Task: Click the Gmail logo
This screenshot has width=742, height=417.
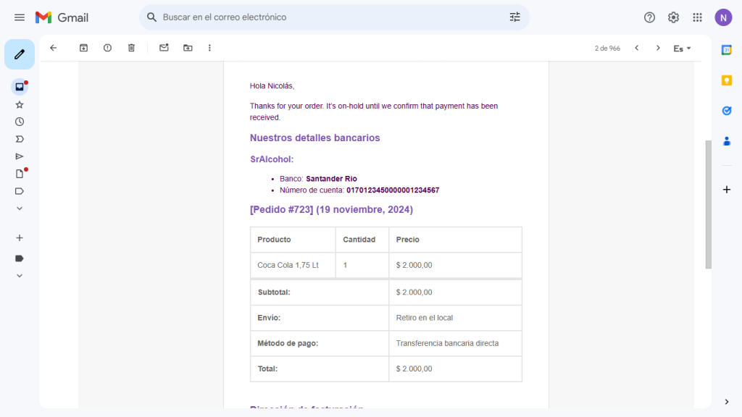Action: (62, 17)
